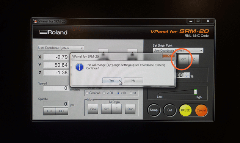Click the blue information icon in dialog
The height and width of the screenshot is (143, 240).
(80, 67)
